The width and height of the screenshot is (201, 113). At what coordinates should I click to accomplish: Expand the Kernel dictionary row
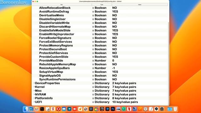point(34,87)
